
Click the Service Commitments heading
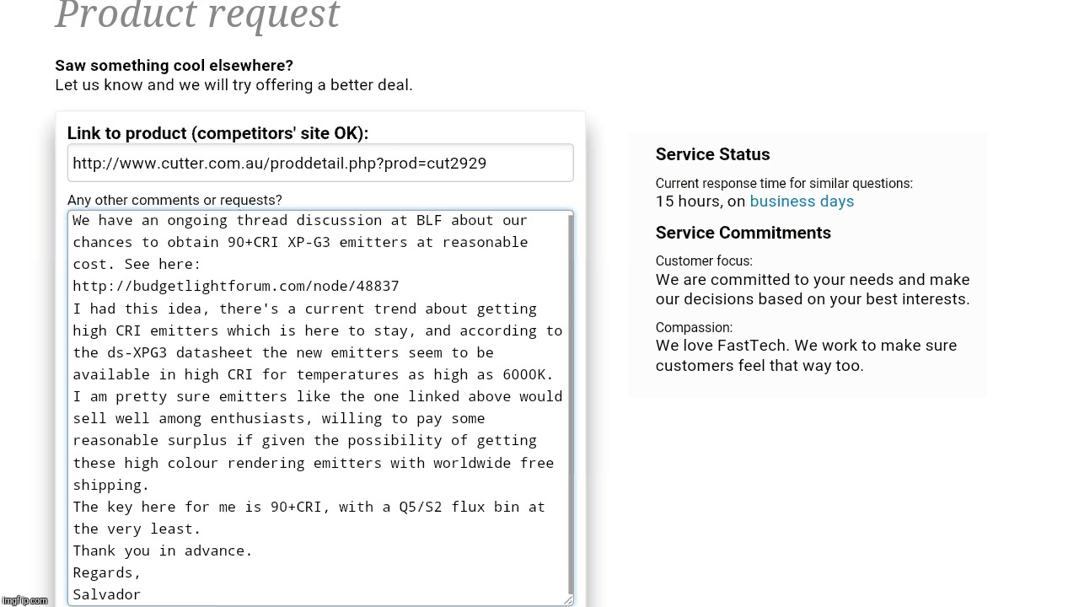point(743,233)
